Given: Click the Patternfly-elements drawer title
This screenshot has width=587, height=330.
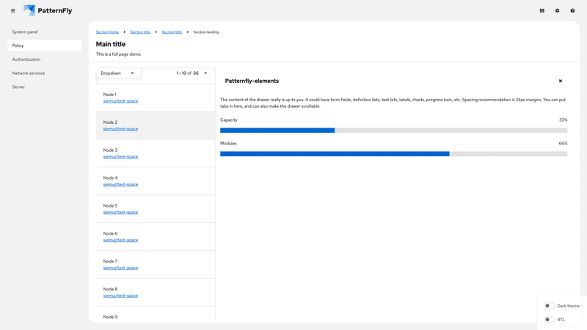Looking at the screenshot, I should (252, 81).
